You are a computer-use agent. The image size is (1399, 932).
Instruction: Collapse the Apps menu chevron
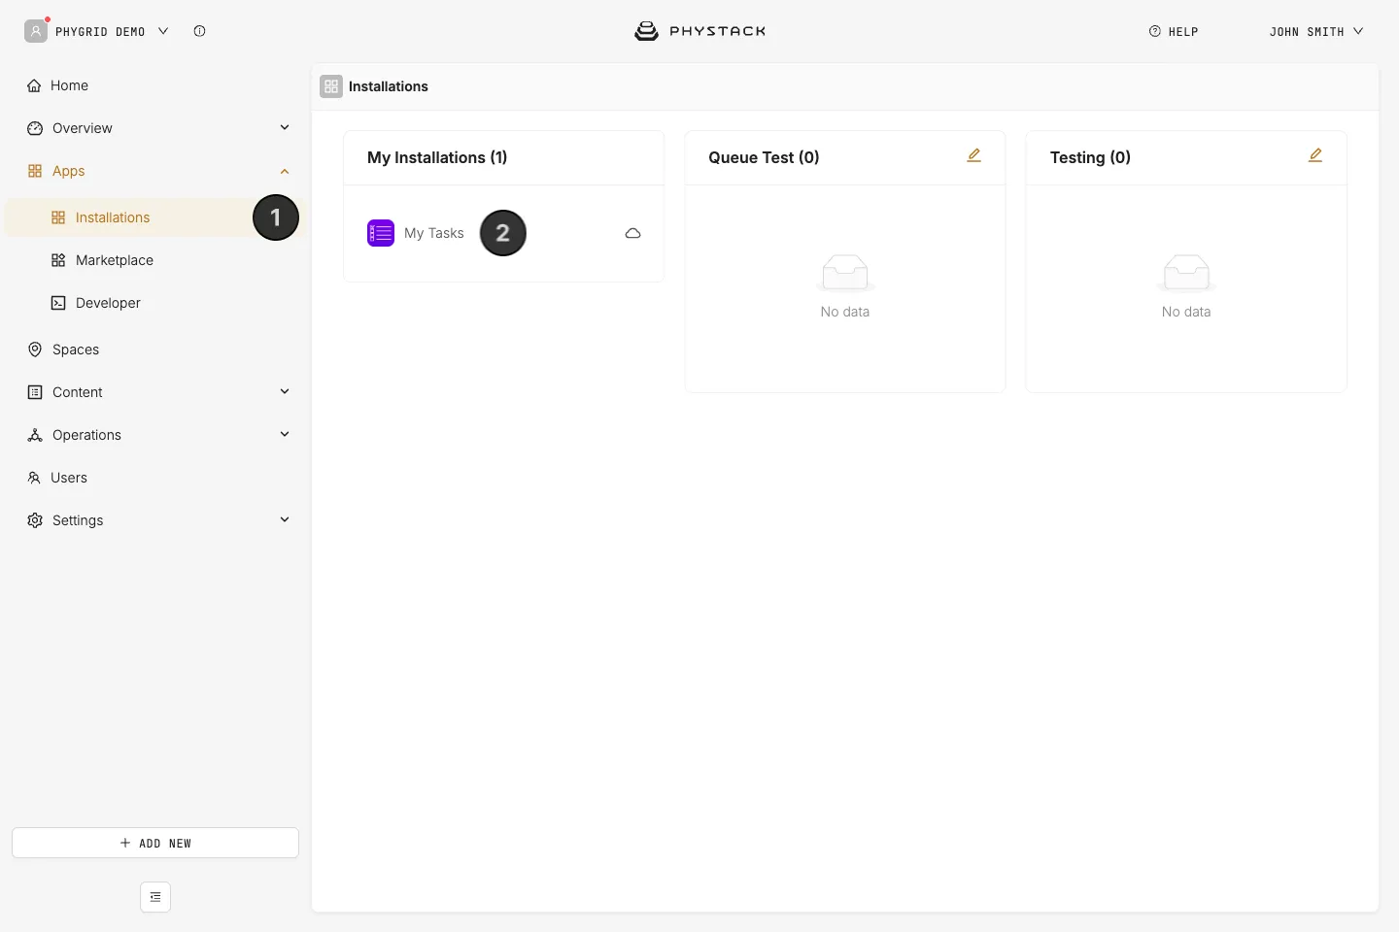[x=285, y=171]
